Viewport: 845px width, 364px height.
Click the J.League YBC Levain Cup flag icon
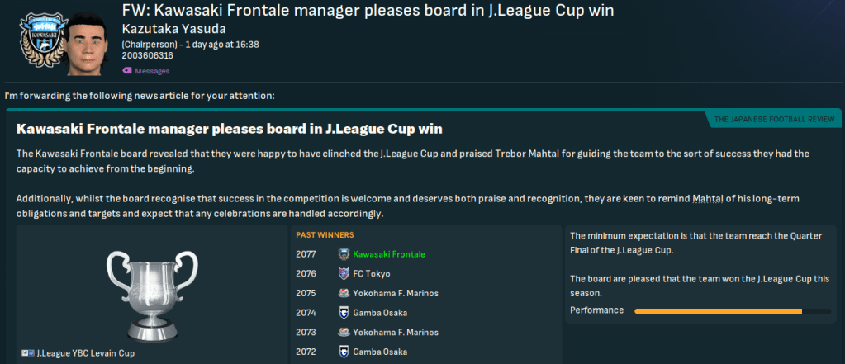point(28,353)
